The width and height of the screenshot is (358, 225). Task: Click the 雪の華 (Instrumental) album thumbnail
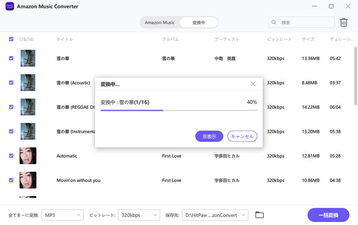coord(28,131)
